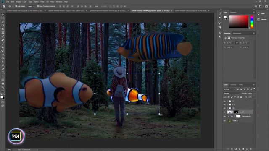Open the Actions panel play icon
The image size is (269, 151).
[x=220, y=18]
